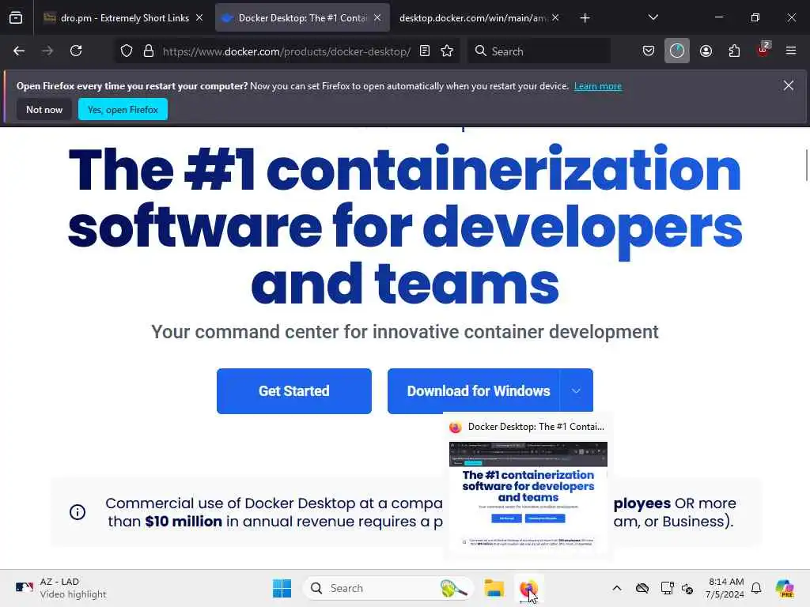
Task: Open File Explorer from the taskbar
Action: click(494, 588)
